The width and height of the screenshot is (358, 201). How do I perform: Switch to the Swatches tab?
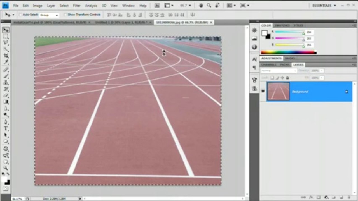(x=282, y=25)
